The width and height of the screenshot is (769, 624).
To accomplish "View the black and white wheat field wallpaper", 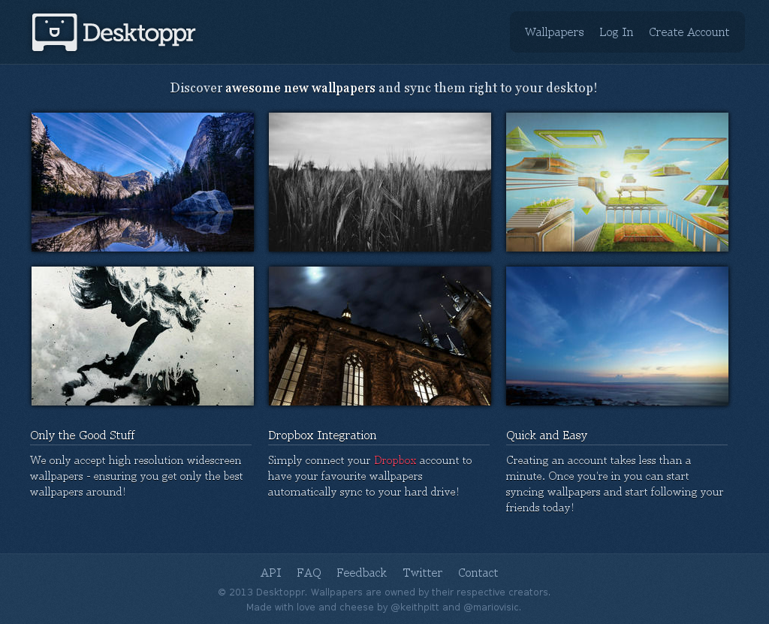I will coord(380,182).
